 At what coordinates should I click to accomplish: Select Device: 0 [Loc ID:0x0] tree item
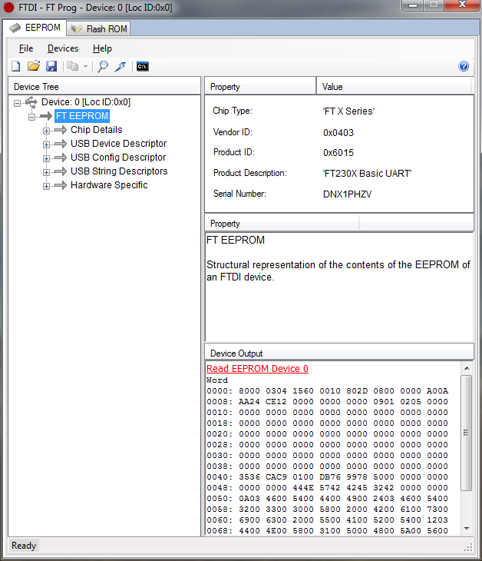[86, 102]
